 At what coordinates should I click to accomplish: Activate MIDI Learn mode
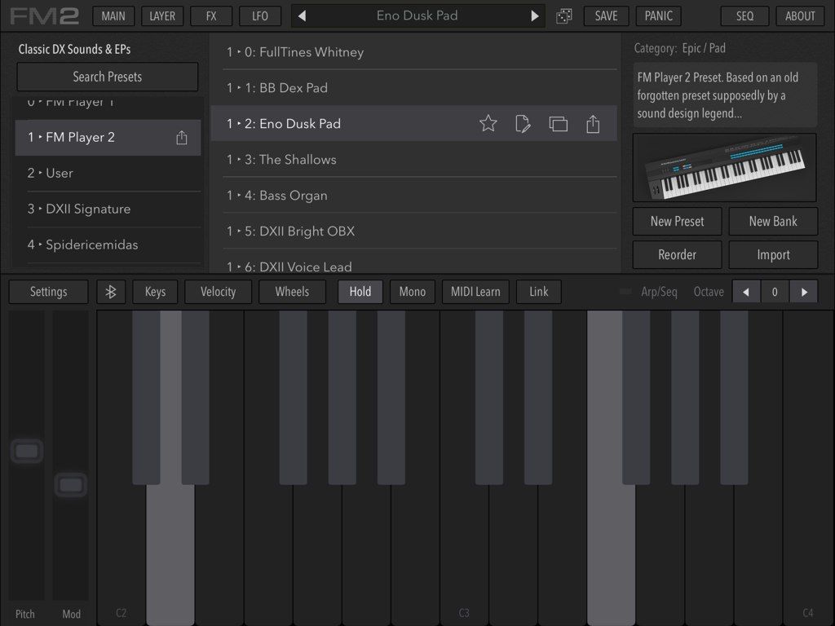tap(475, 291)
